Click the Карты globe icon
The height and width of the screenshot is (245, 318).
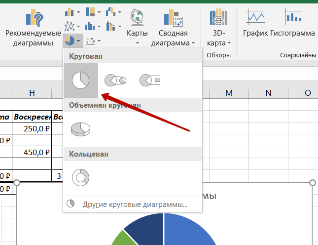click(137, 17)
